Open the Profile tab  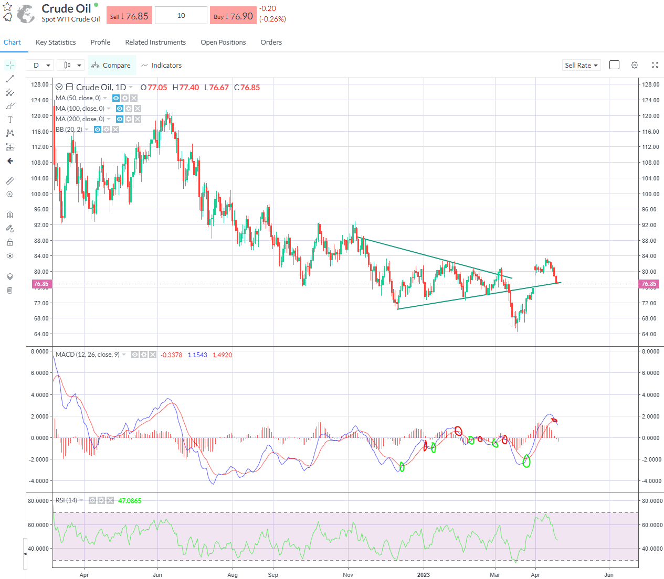coord(100,42)
